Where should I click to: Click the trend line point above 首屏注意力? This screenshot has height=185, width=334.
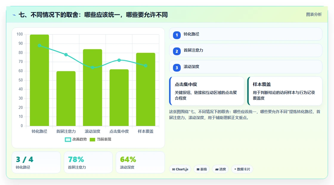(x=66, y=55)
